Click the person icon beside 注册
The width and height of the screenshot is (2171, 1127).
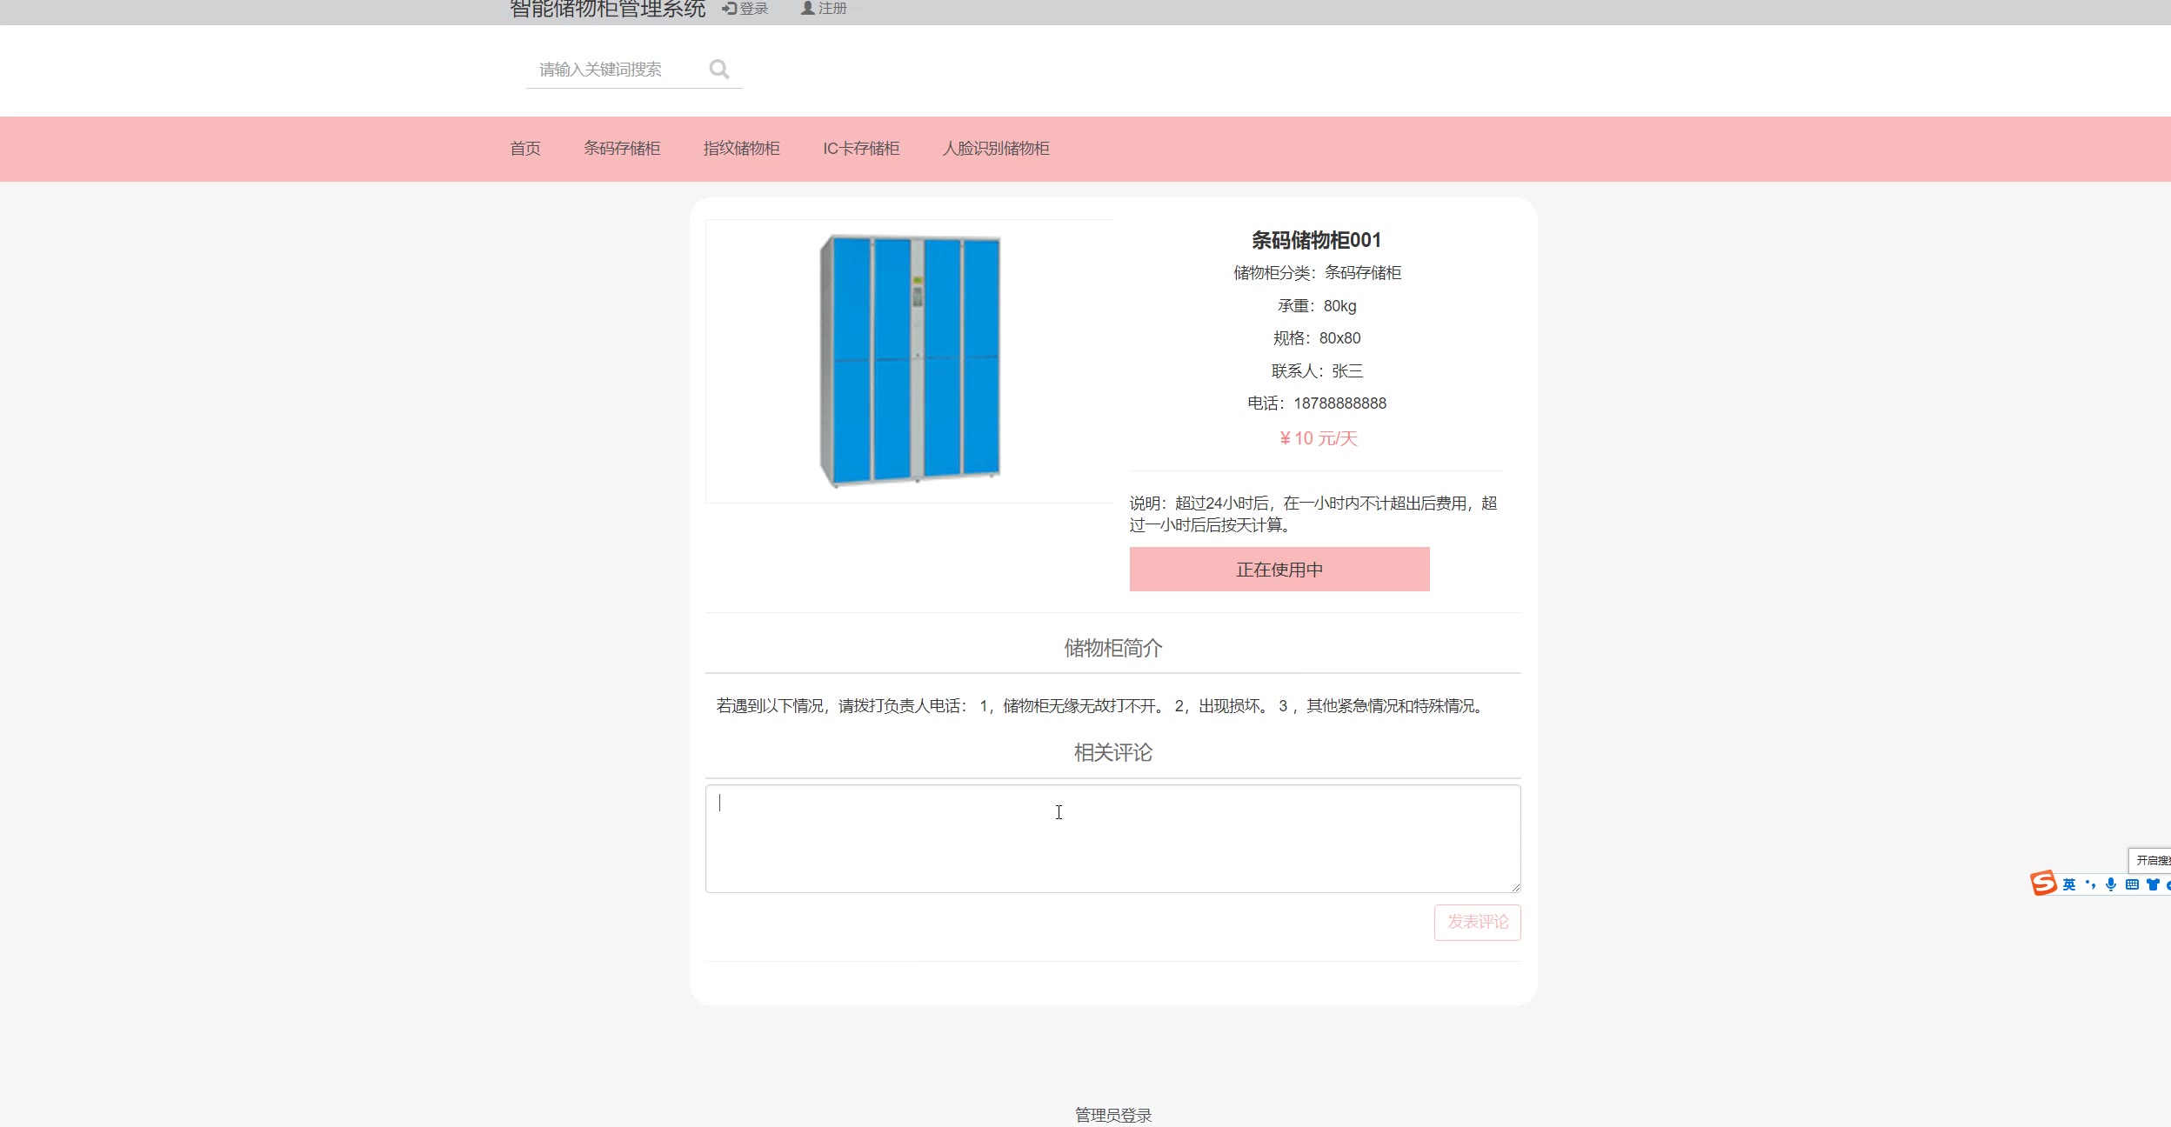pyautogui.click(x=807, y=8)
